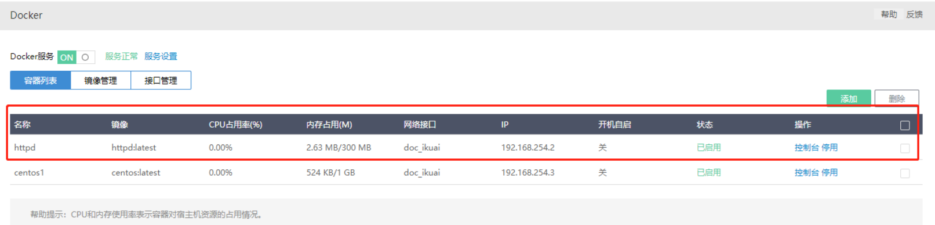Open the 镜像管理 tab
The image size is (935, 225).
[x=101, y=81]
